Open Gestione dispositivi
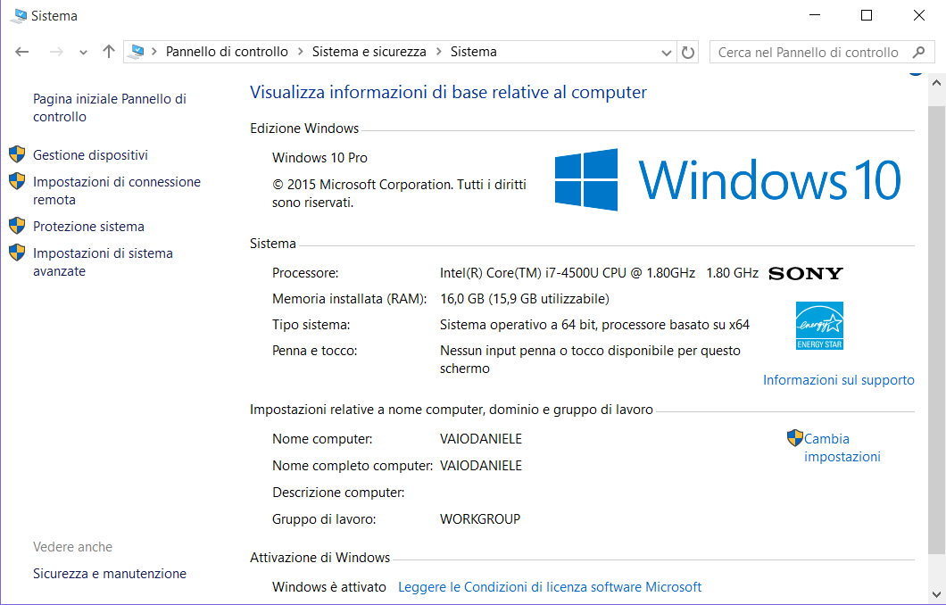This screenshot has height=605, width=946. (x=90, y=155)
